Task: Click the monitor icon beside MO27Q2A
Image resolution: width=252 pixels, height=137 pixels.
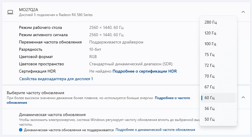Action: (x=10, y=12)
